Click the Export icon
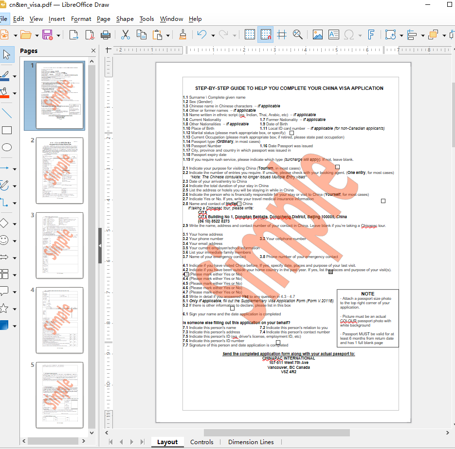This screenshot has height=449, width=455. click(x=73, y=35)
